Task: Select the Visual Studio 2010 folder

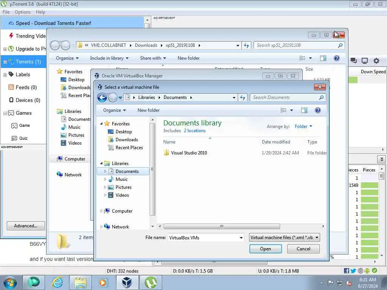Action: click(x=189, y=153)
